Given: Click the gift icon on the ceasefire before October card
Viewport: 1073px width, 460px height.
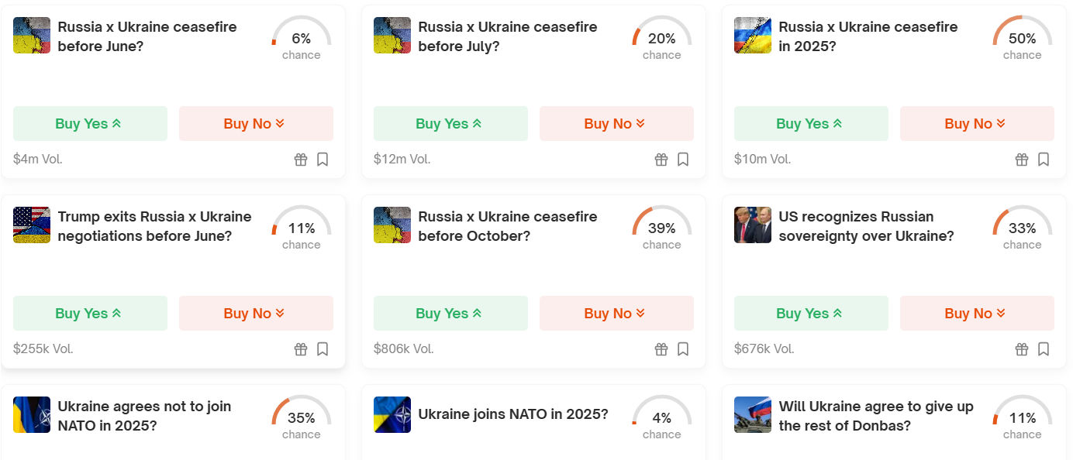Looking at the screenshot, I should click(661, 348).
